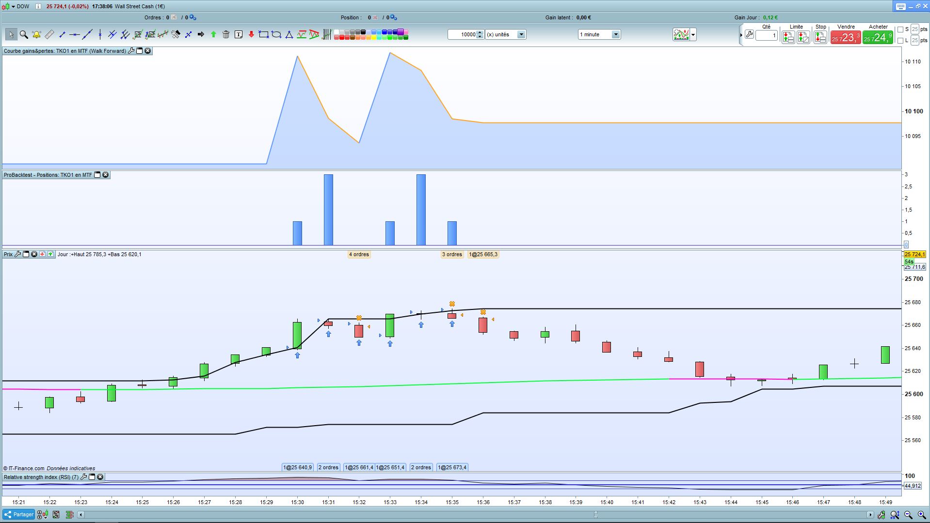Cancel all orders with the Ordres X icon
Screen dimensions: 930x523
[x=174, y=17]
